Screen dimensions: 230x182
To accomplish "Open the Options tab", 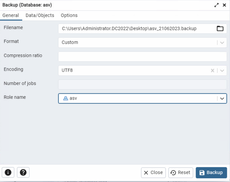I will click(x=69, y=16).
